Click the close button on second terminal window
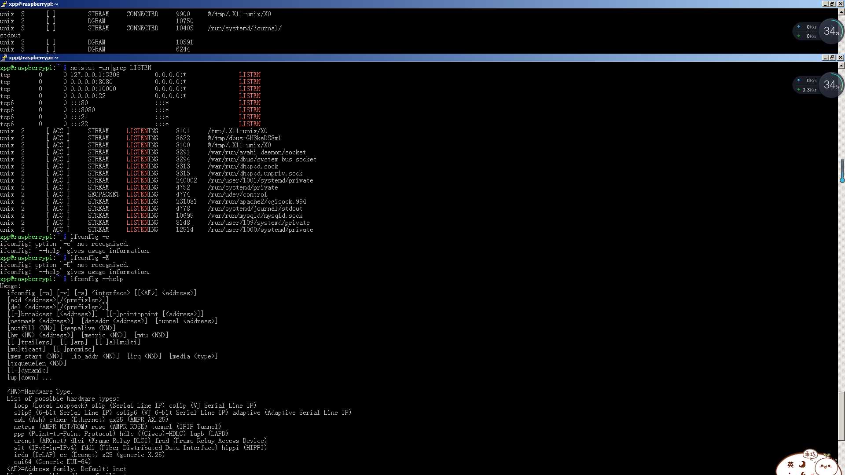845x475 pixels. 841,58
